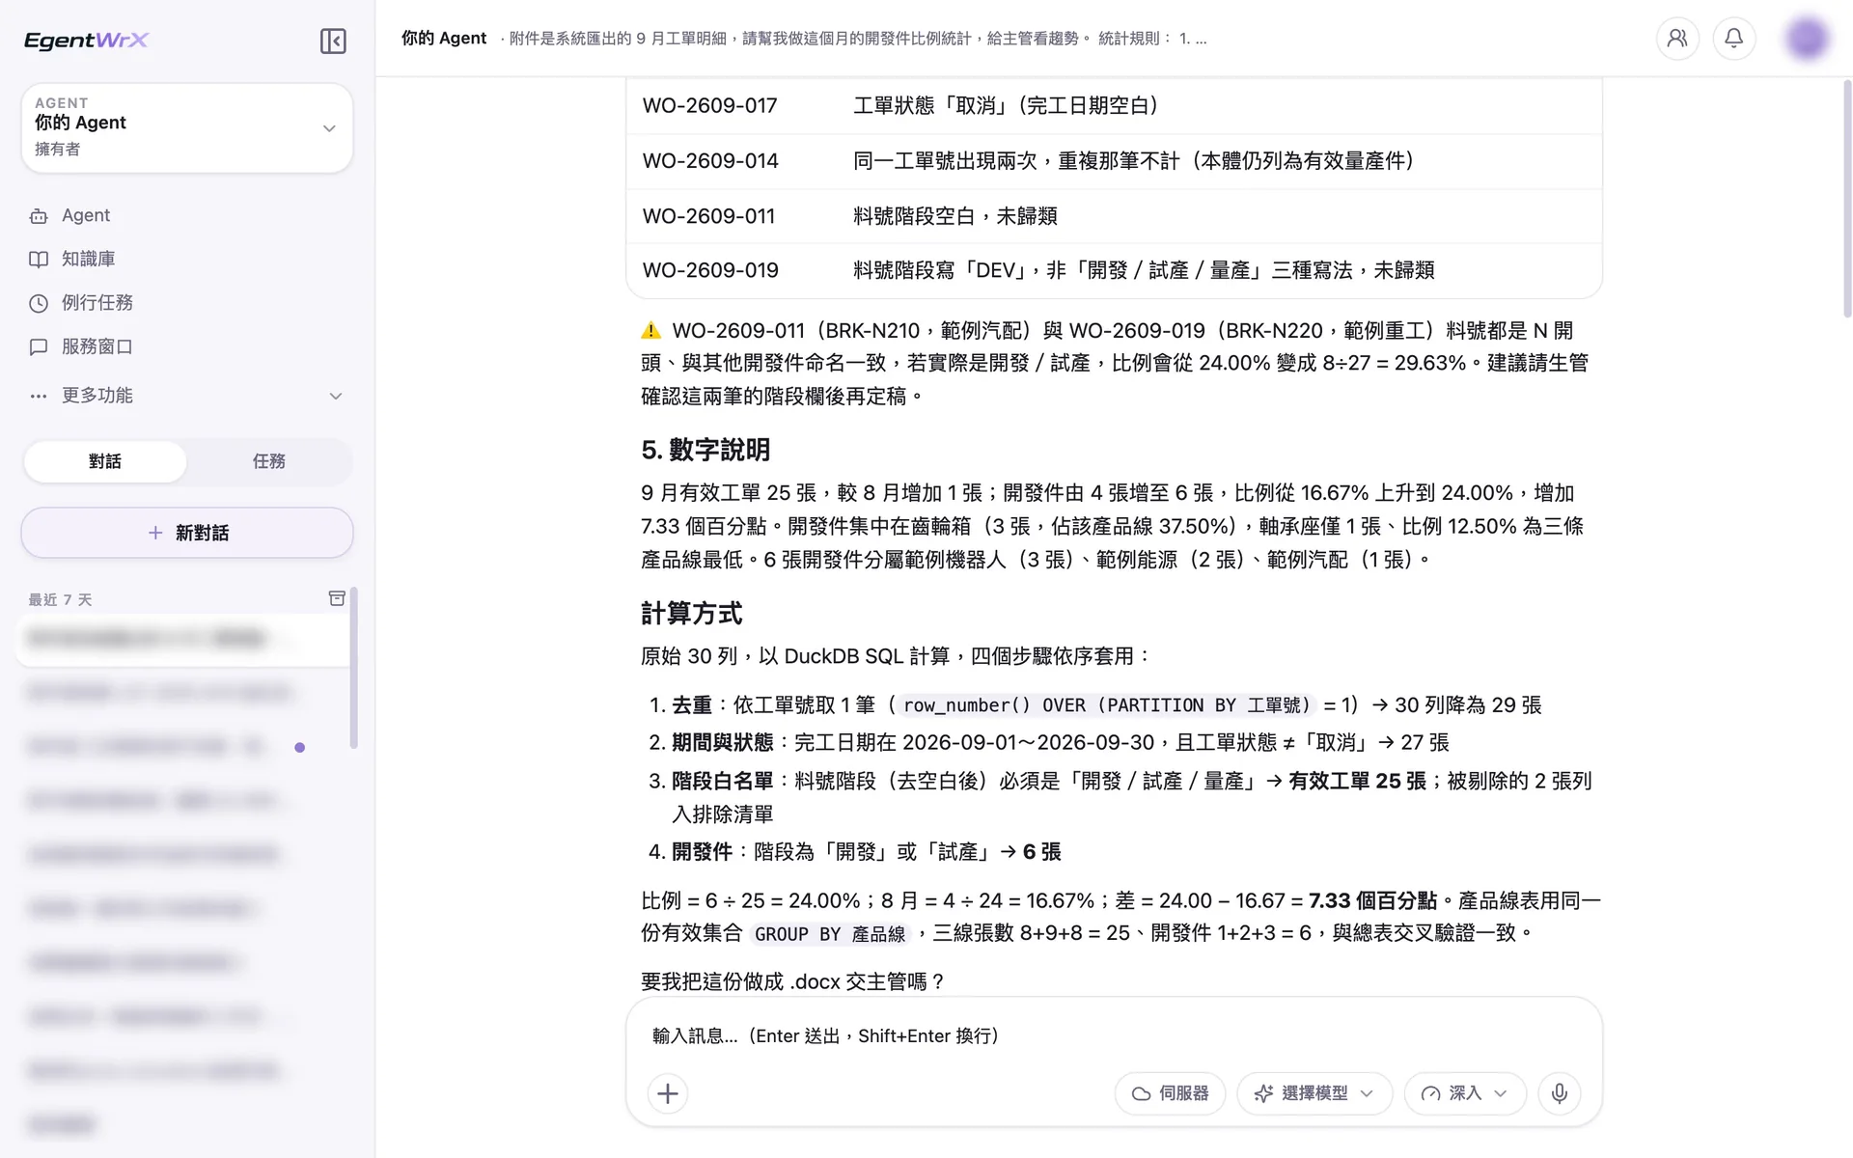Click the archive icon next to 最近 7 天
Image resolution: width=1853 pixels, height=1158 pixels.
337,598
